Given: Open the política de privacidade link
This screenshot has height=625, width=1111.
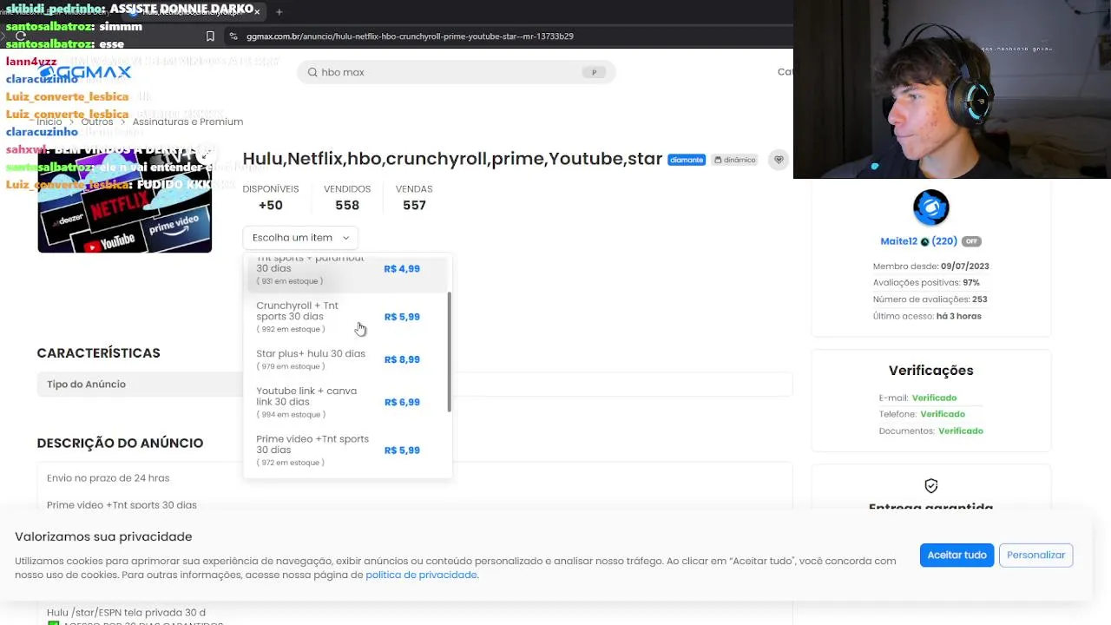Looking at the screenshot, I should click(x=421, y=575).
